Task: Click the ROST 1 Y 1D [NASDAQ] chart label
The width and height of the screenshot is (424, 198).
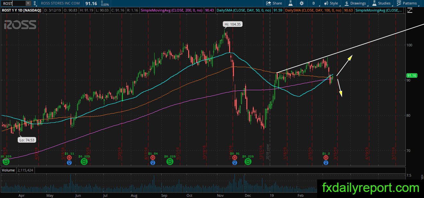Action: [21, 10]
